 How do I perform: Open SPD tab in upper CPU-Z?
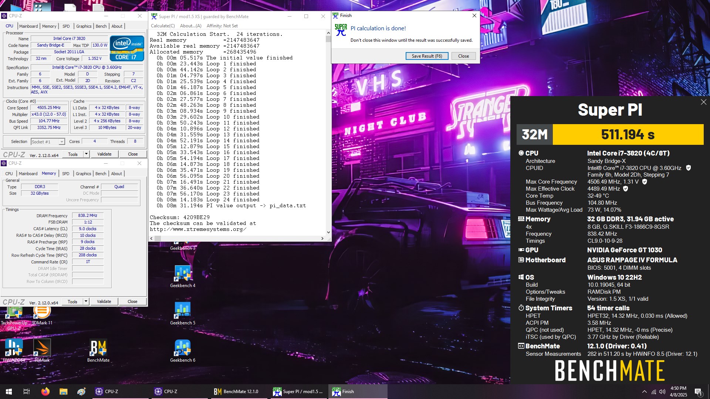click(66, 26)
